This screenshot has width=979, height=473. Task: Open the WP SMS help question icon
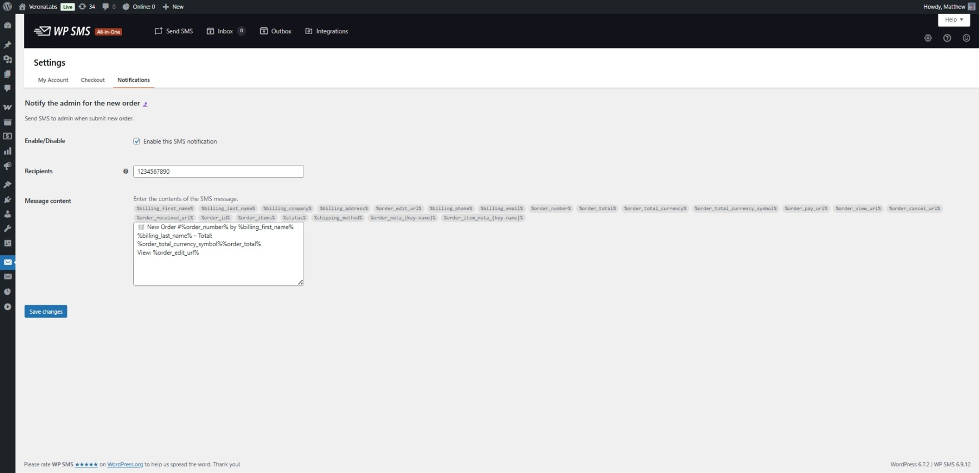coord(947,38)
